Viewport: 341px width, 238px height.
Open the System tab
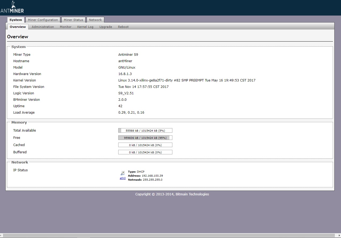pyautogui.click(x=16, y=20)
